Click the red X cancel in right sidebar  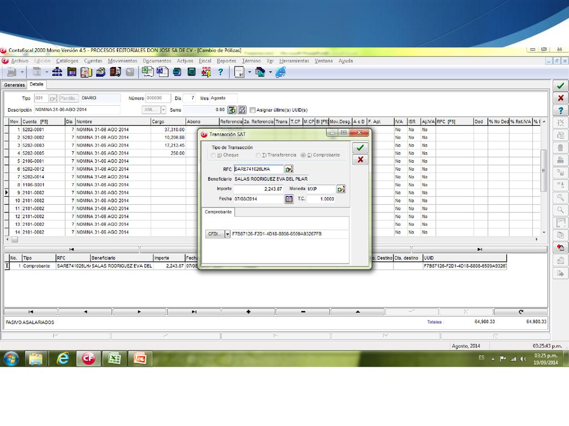pos(561,98)
